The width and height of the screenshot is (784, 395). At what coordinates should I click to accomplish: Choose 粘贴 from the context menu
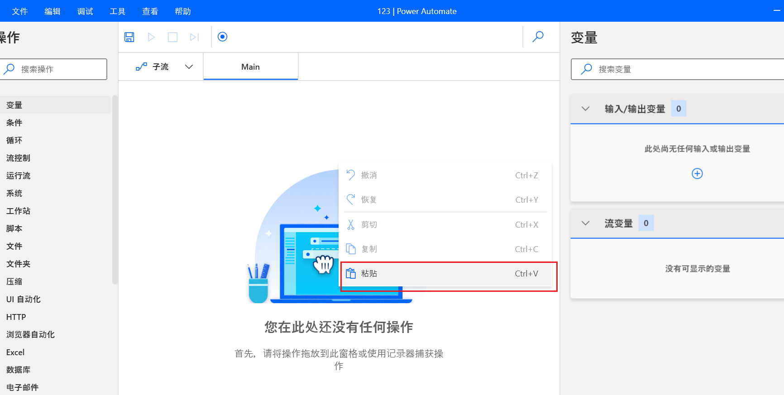(x=446, y=274)
